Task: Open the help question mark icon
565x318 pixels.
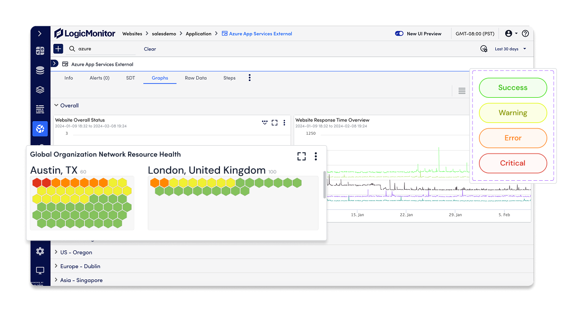Action: click(x=525, y=34)
